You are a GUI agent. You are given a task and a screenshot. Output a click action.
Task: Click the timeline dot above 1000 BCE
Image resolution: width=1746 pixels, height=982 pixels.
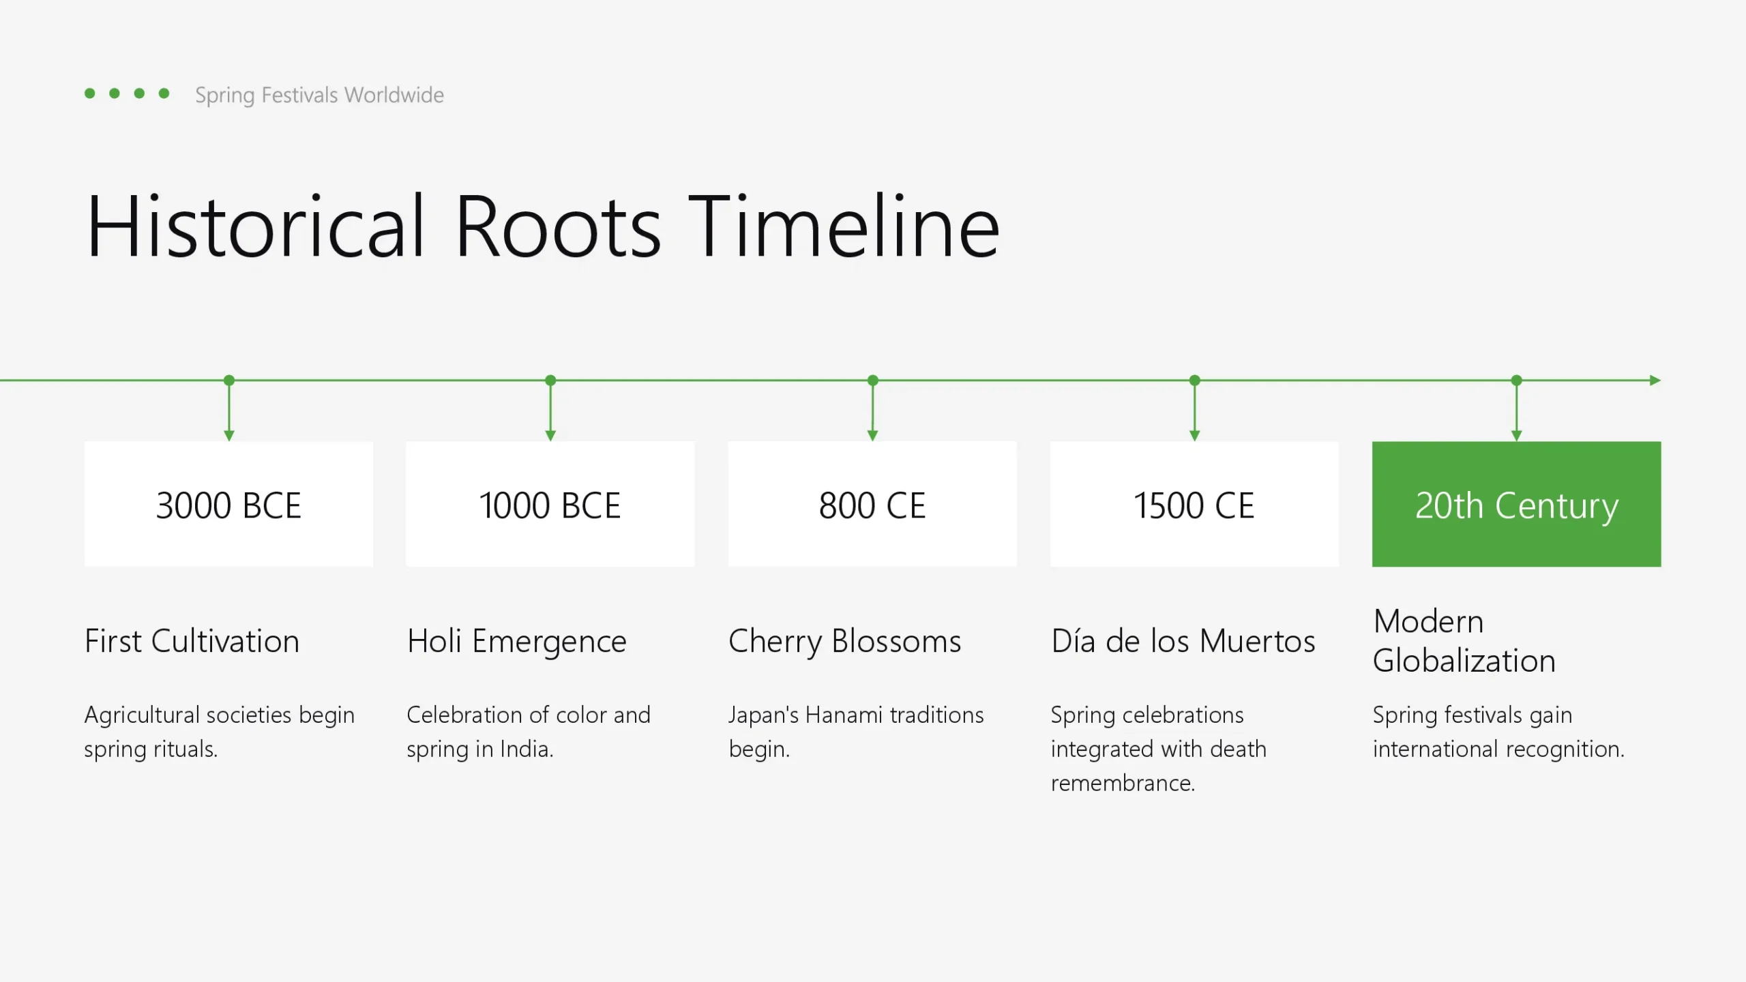550,380
